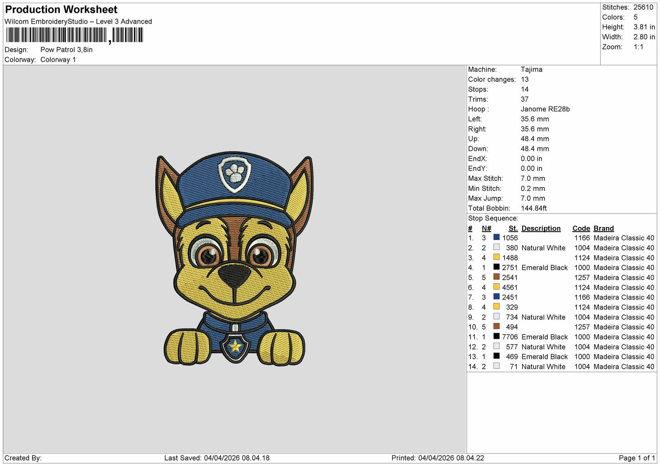The width and height of the screenshot is (660, 466).
Task: Click the trims value '37'
Action: point(524,99)
